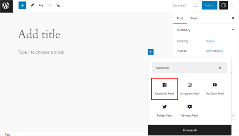This screenshot has height=136, width=239.
Task: Clear the Facebook block search
Action: click(x=220, y=68)
